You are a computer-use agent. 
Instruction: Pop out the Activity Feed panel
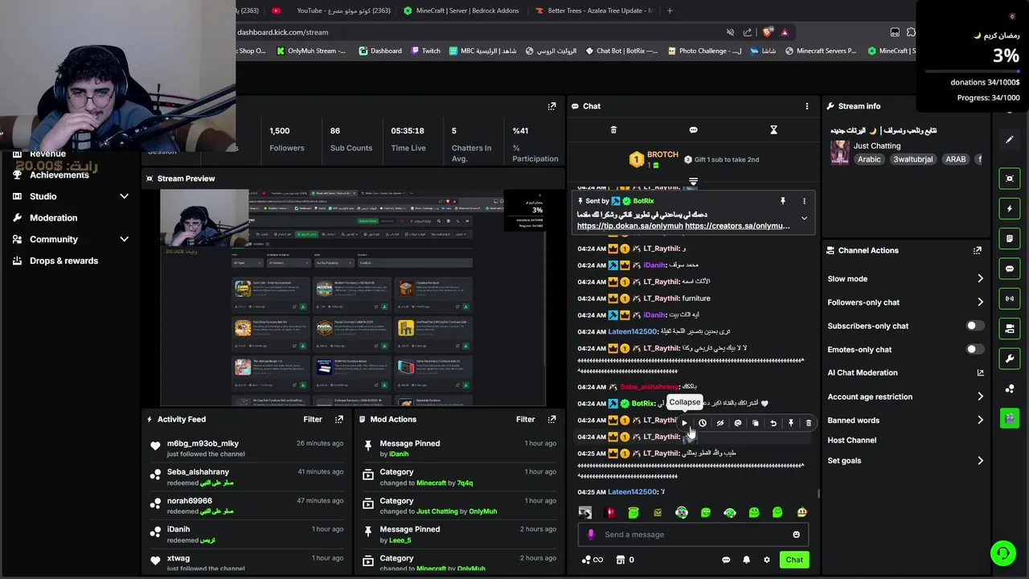point(339,419)
